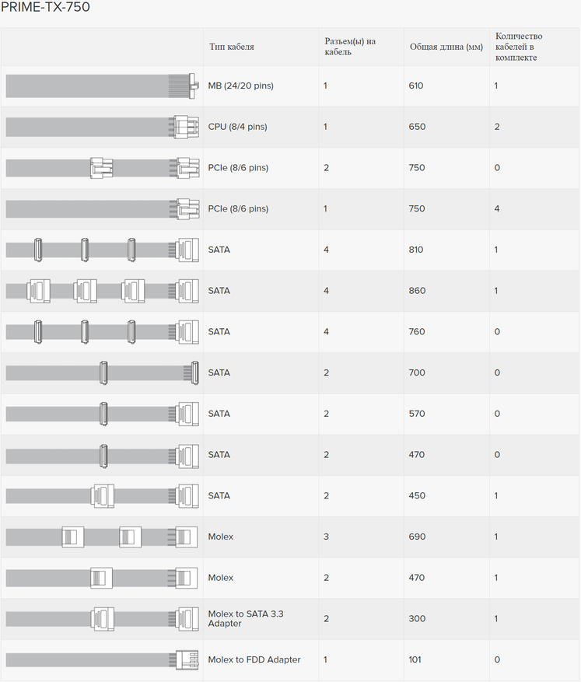Image resolution: width=581 pixels, height=682 pixels.
Task: Click the 'Тип кабеля' column header
Action: click(x=231, y=47)
